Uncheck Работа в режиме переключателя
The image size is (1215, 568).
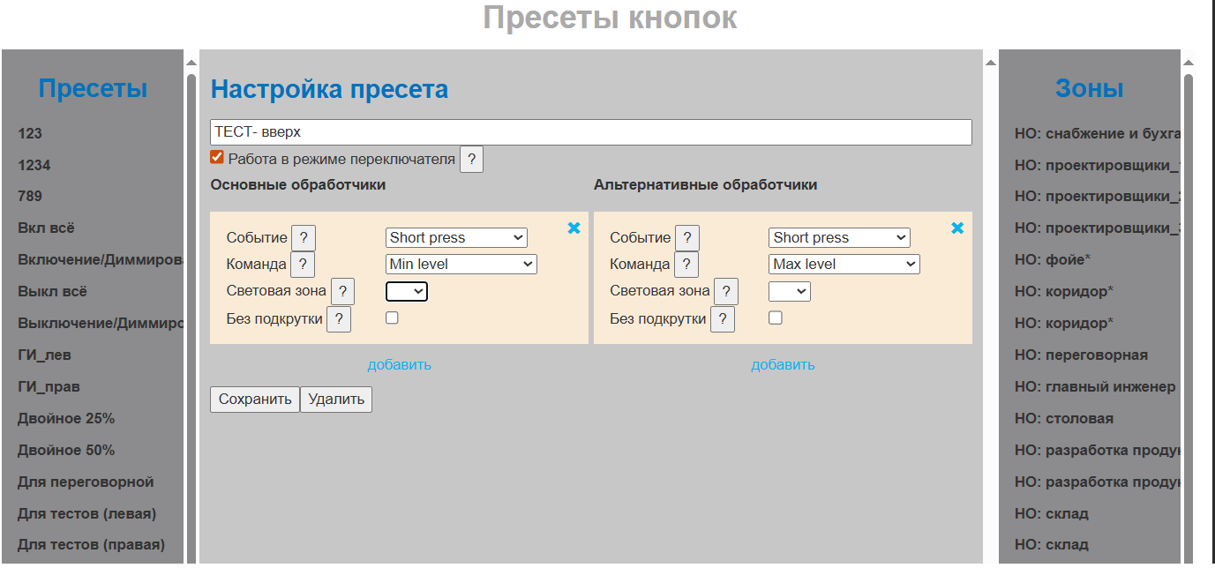(217, 158)
